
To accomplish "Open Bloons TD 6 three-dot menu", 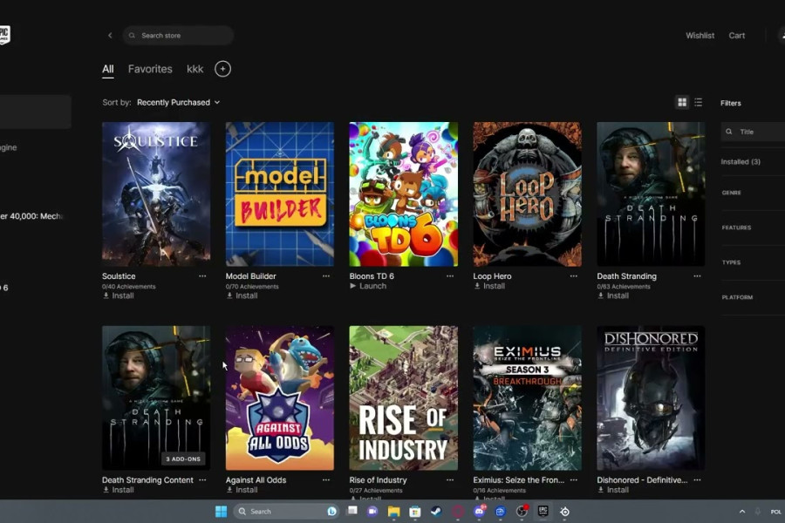I will click(x=449, y=276).
